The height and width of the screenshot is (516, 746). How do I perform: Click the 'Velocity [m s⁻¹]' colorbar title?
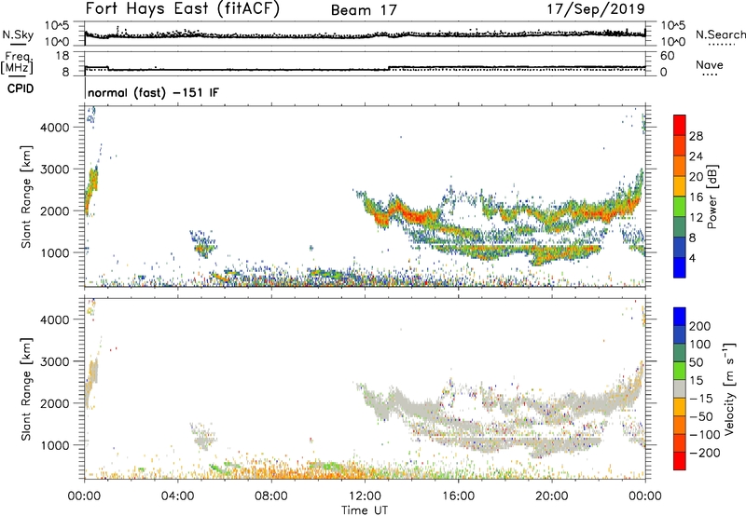point(729,388)
